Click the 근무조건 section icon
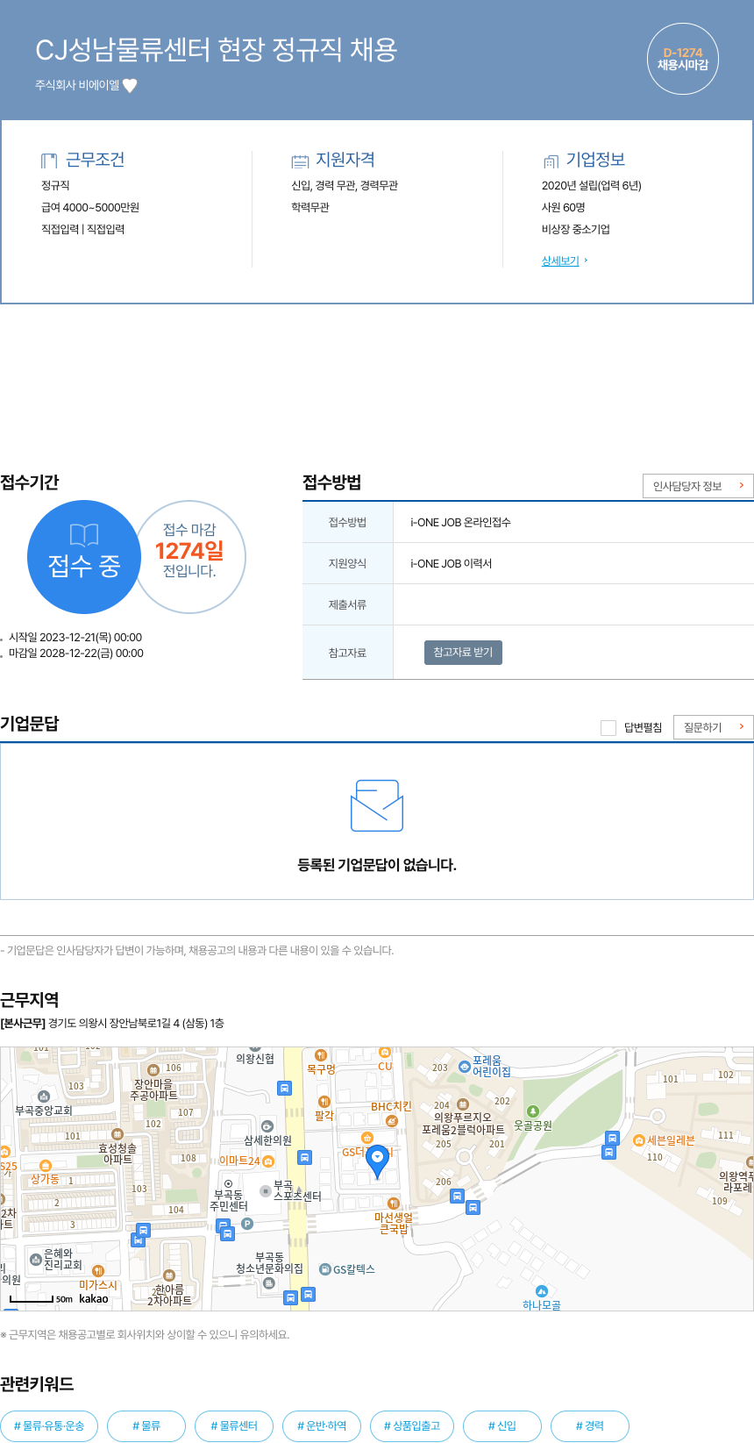754x1443 pixels. pos(49,161)
